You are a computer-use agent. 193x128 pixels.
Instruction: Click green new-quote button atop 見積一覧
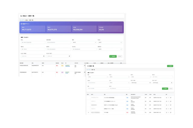(170, 66)
